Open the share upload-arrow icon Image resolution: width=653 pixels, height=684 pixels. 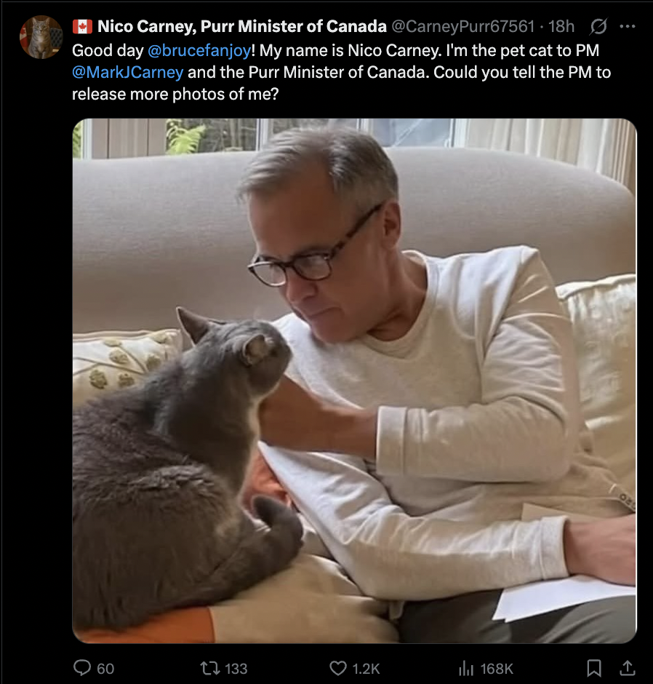click(627, 668)
